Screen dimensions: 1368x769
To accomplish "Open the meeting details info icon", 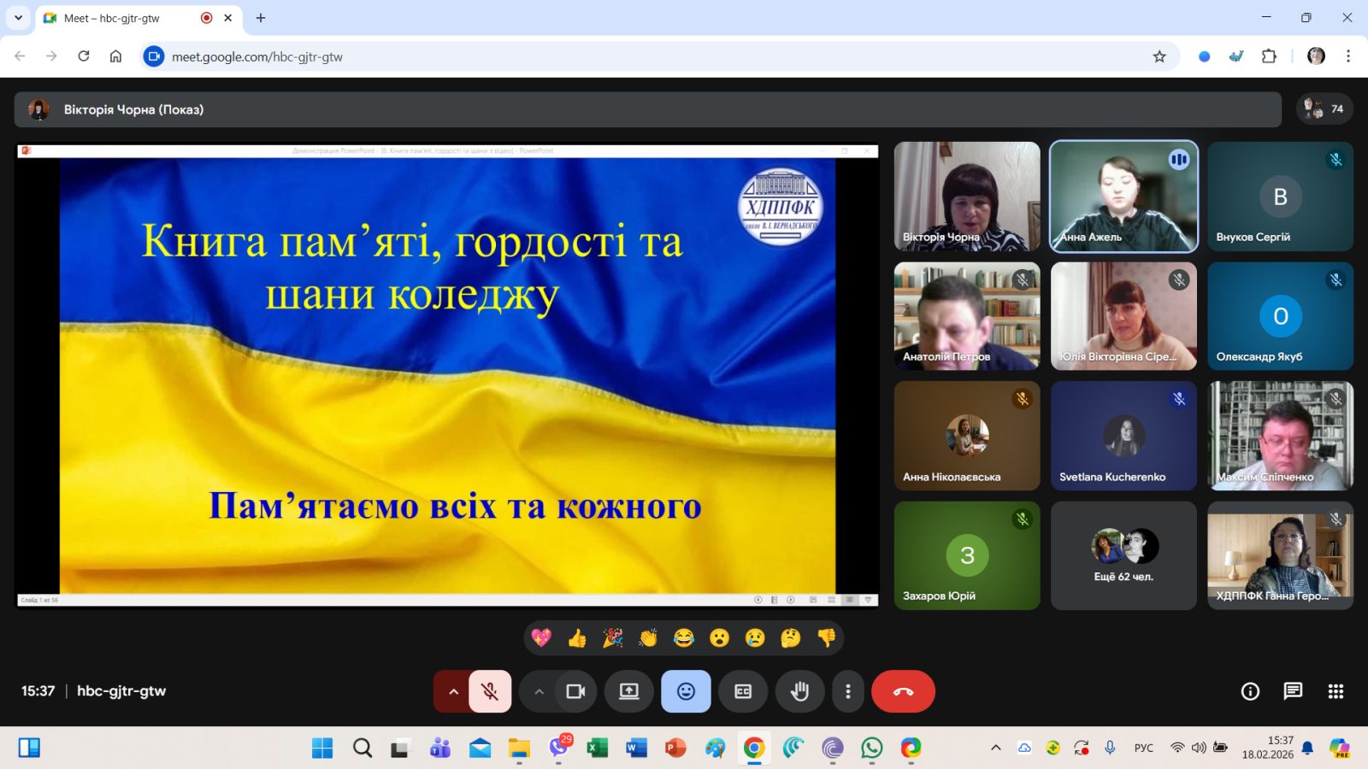I will pos(1250,691).
